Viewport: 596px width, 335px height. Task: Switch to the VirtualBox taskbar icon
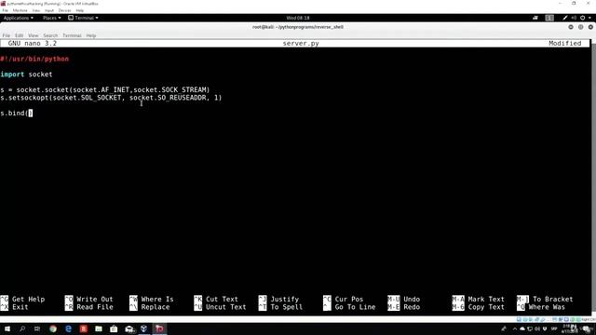click(x=144, y=328)
